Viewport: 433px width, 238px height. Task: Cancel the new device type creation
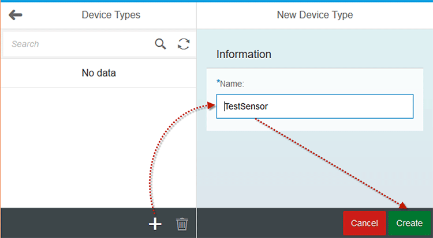pos(364,223)
